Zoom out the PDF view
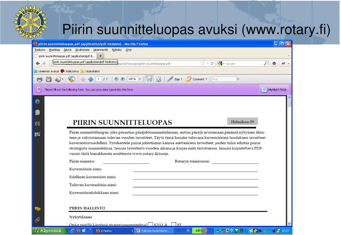 (x=117, y=79)
